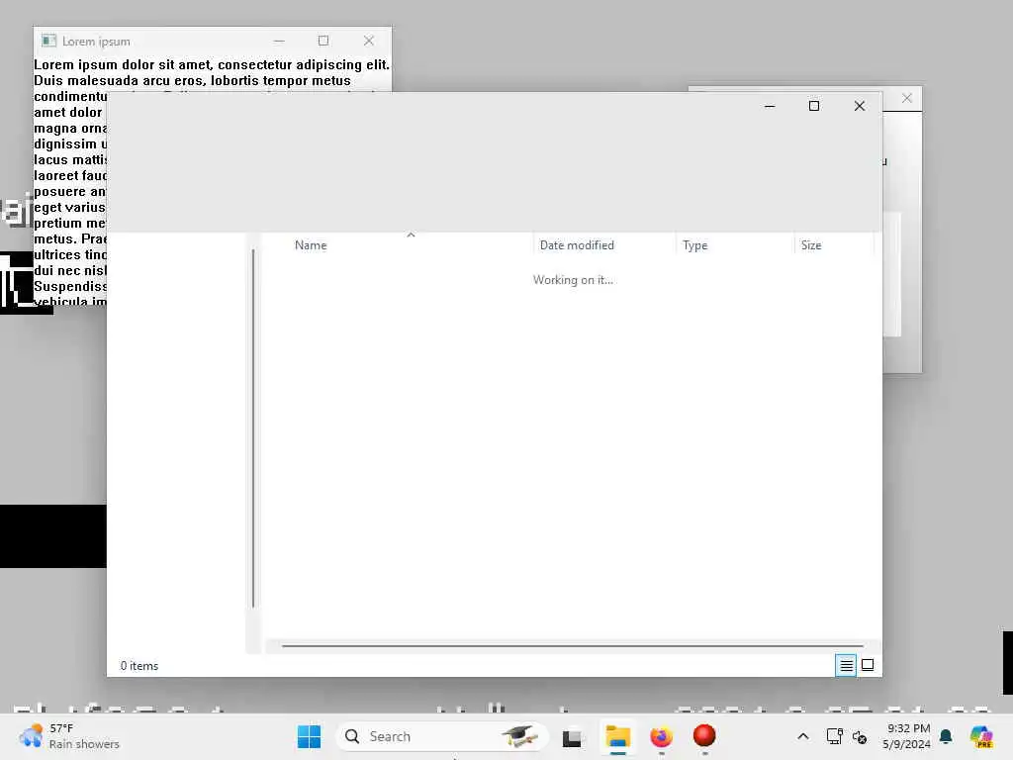This screenshot has height=760, width=1013.
Task: Maximize the Lorem ipsum window
Action: (x=323, y=41)
